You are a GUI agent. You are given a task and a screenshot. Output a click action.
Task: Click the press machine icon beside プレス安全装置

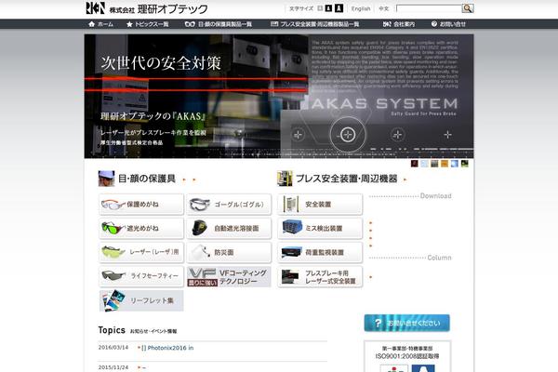point(285,179)
